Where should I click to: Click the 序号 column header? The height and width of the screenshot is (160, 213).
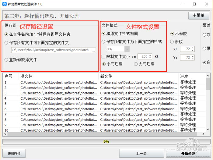coord(11,76)
